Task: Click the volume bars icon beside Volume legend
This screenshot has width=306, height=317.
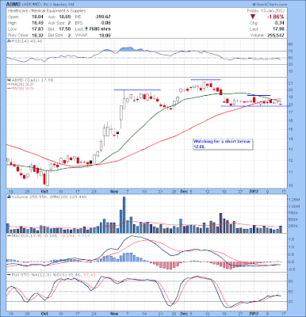Action: [9, 197]
